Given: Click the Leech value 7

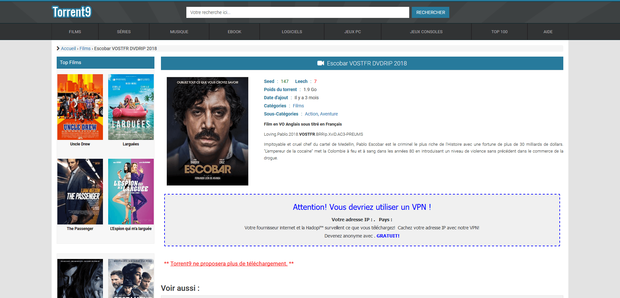Looking at the screenshot, I should click(315, 81).
